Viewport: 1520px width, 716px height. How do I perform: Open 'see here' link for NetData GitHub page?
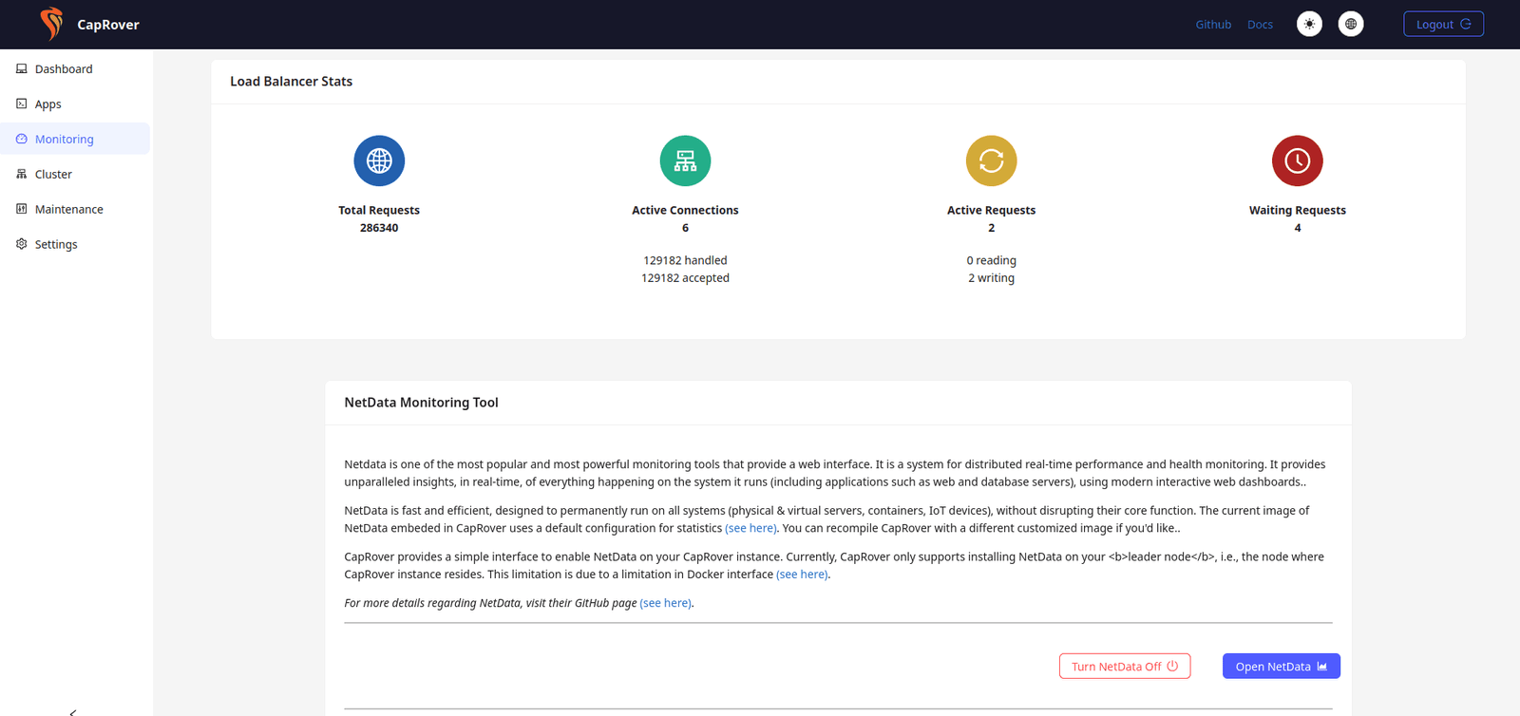[665, 603]
